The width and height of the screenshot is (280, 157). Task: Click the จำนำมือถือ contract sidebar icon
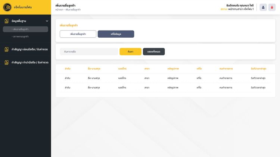[x=6, y=62]
